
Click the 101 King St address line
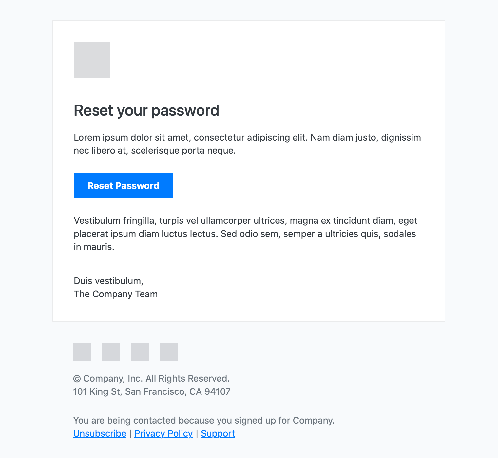coord(152,391)
